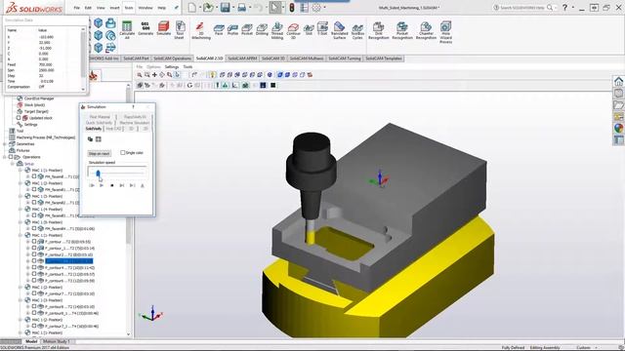
Task: Expand the Geometries tree node
Action: (5, 144)
